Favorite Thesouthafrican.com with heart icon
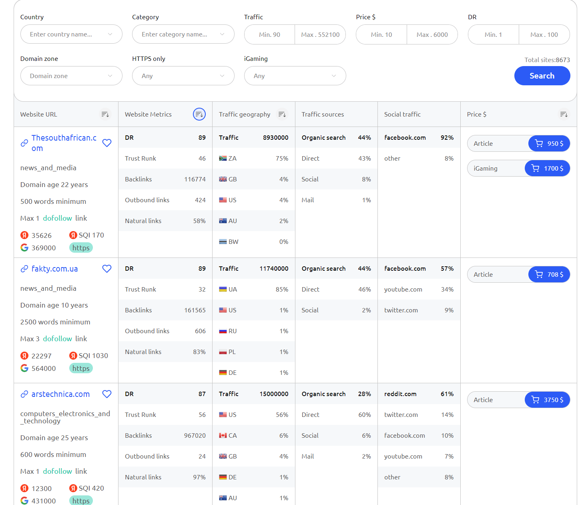 pyautogui.click(x=107, y=143)
